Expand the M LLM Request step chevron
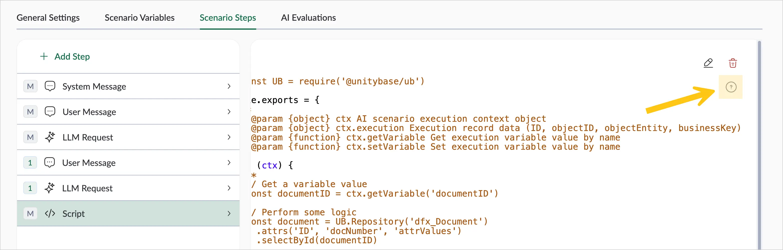Screen dimensions: 783x250 click(229, 137)
